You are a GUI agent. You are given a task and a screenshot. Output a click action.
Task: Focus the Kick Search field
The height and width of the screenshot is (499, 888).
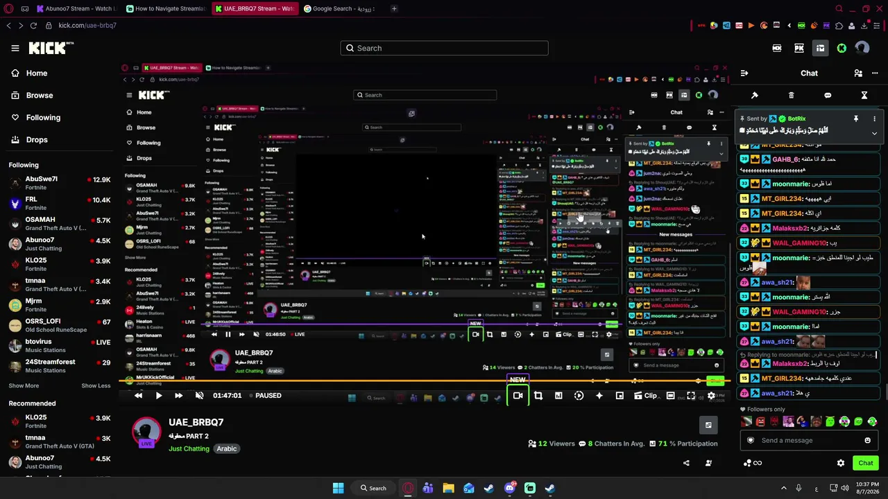pyautogui.click(x=444, y=48)
